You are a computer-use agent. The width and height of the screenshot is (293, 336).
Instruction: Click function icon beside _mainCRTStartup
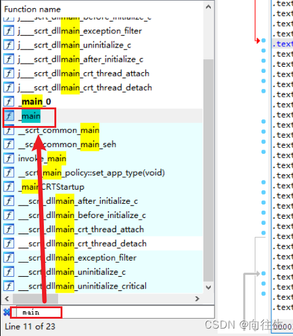coord(9,187)
